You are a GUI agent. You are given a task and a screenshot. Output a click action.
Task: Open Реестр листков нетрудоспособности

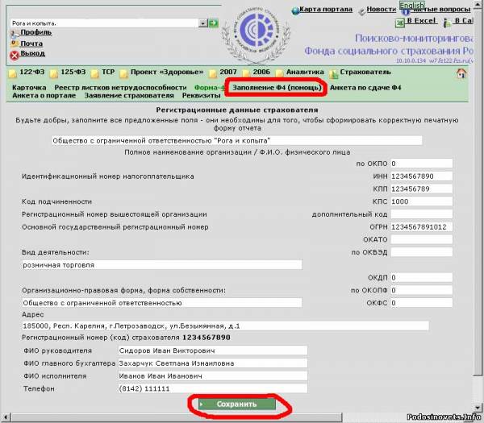(120, 88)
